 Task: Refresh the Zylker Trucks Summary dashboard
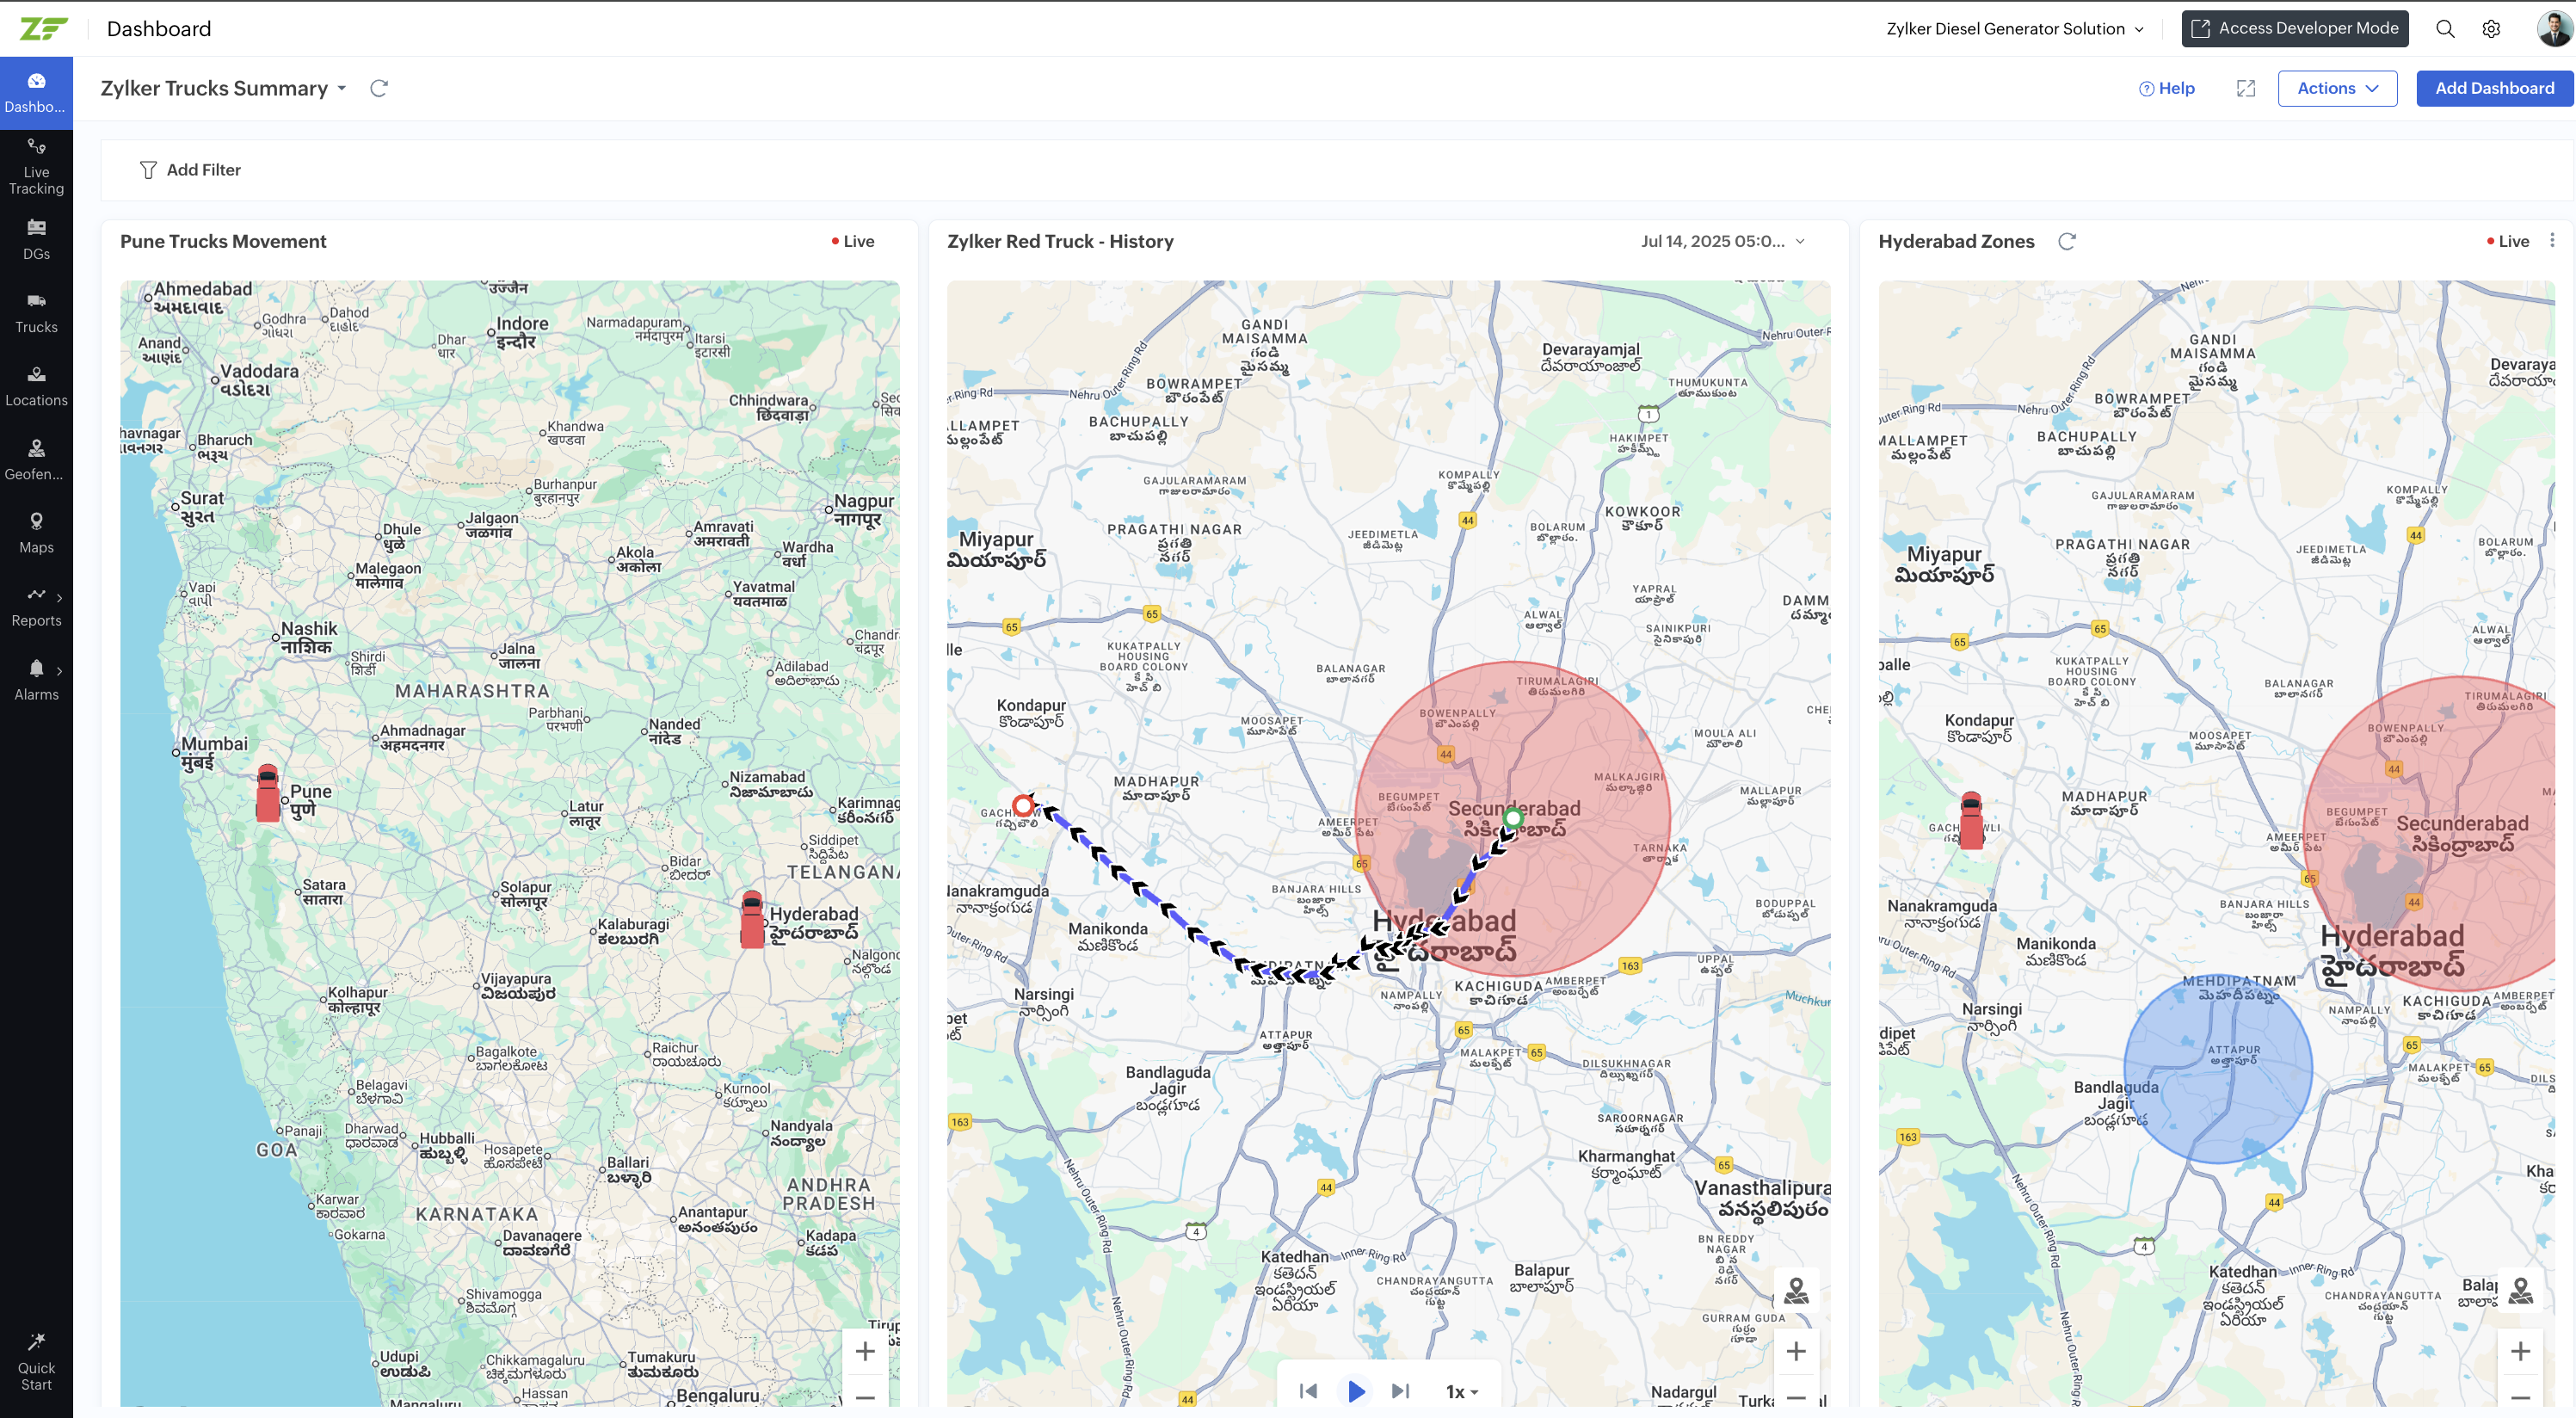coord(379,88)
